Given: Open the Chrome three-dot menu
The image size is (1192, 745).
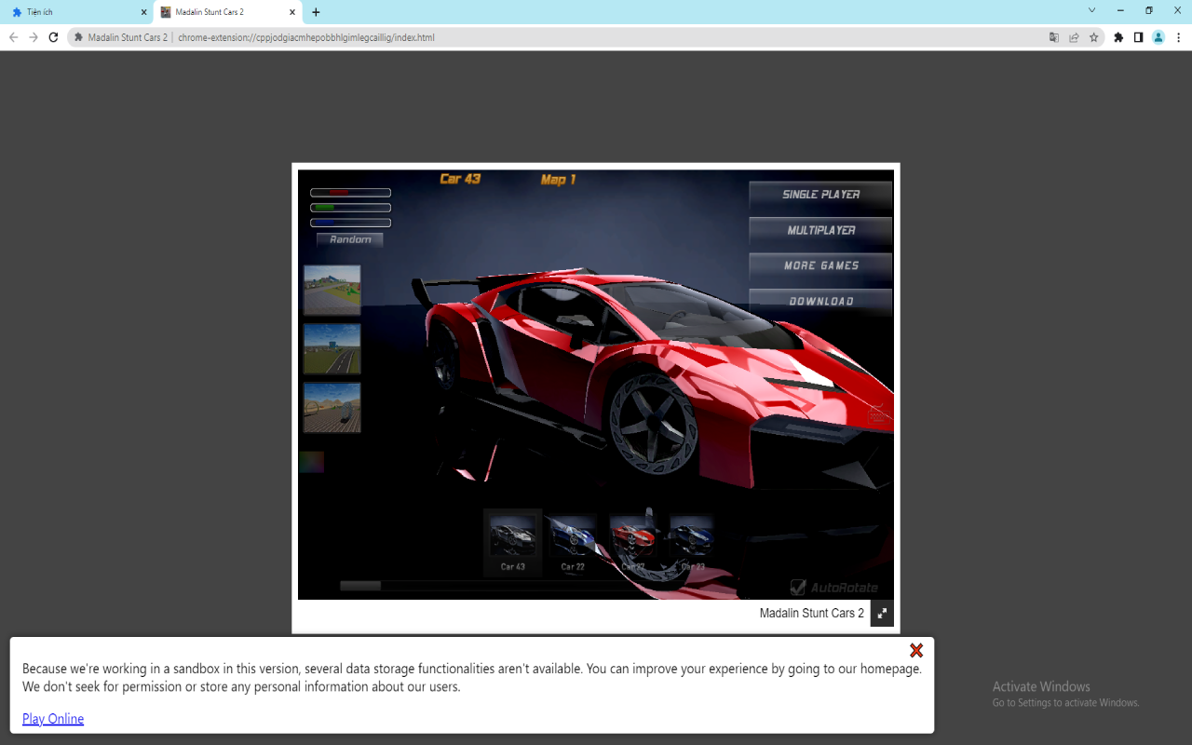Looking at the screenshot, I should click(x=1179, y=37).
